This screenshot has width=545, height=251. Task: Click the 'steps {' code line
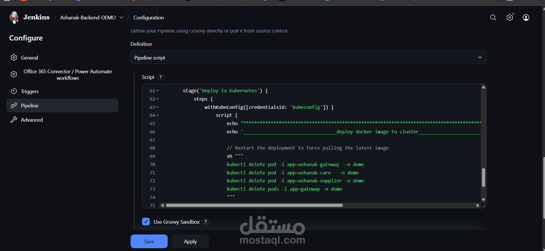tap(203, 99)
